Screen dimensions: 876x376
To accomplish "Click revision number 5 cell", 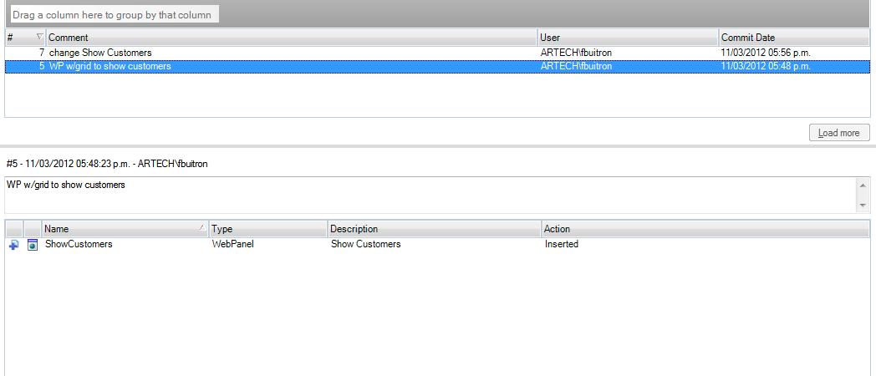I will (x=42, y=66).
